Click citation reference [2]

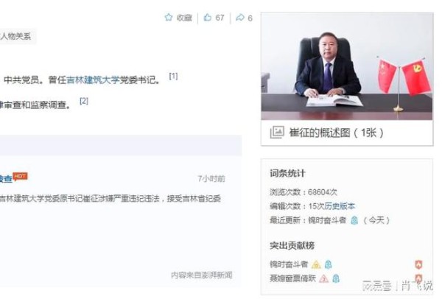click(84, 101)
